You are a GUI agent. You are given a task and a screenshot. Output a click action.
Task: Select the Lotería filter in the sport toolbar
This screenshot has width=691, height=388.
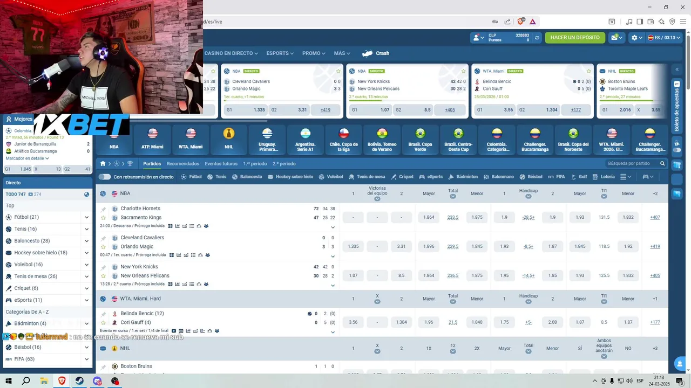(x=603, y=177)
